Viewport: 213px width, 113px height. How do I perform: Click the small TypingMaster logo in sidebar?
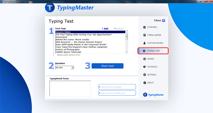pyautogui.click(x=153, y=95)
